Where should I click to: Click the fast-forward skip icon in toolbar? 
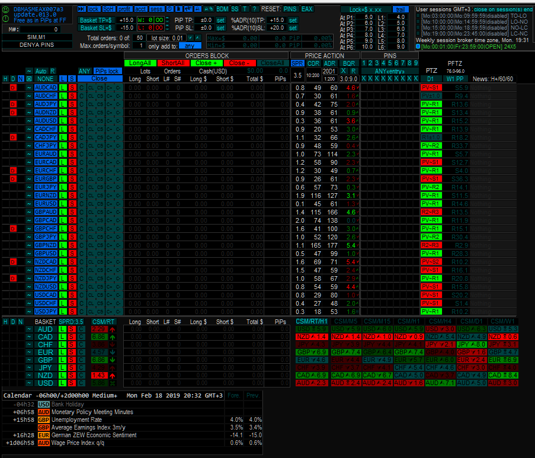click(x=82, y=9)
